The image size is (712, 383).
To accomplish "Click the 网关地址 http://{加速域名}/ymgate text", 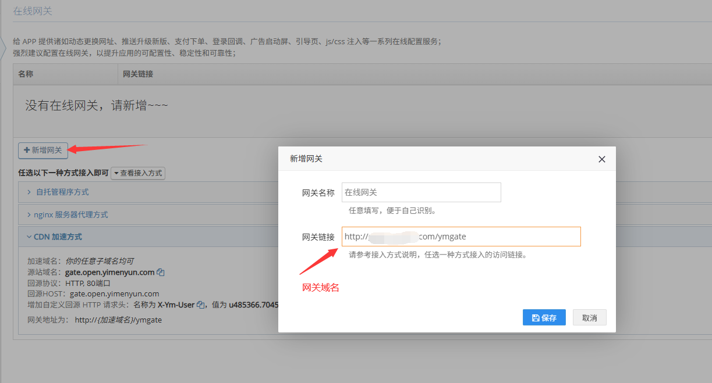I will point(118,320).
